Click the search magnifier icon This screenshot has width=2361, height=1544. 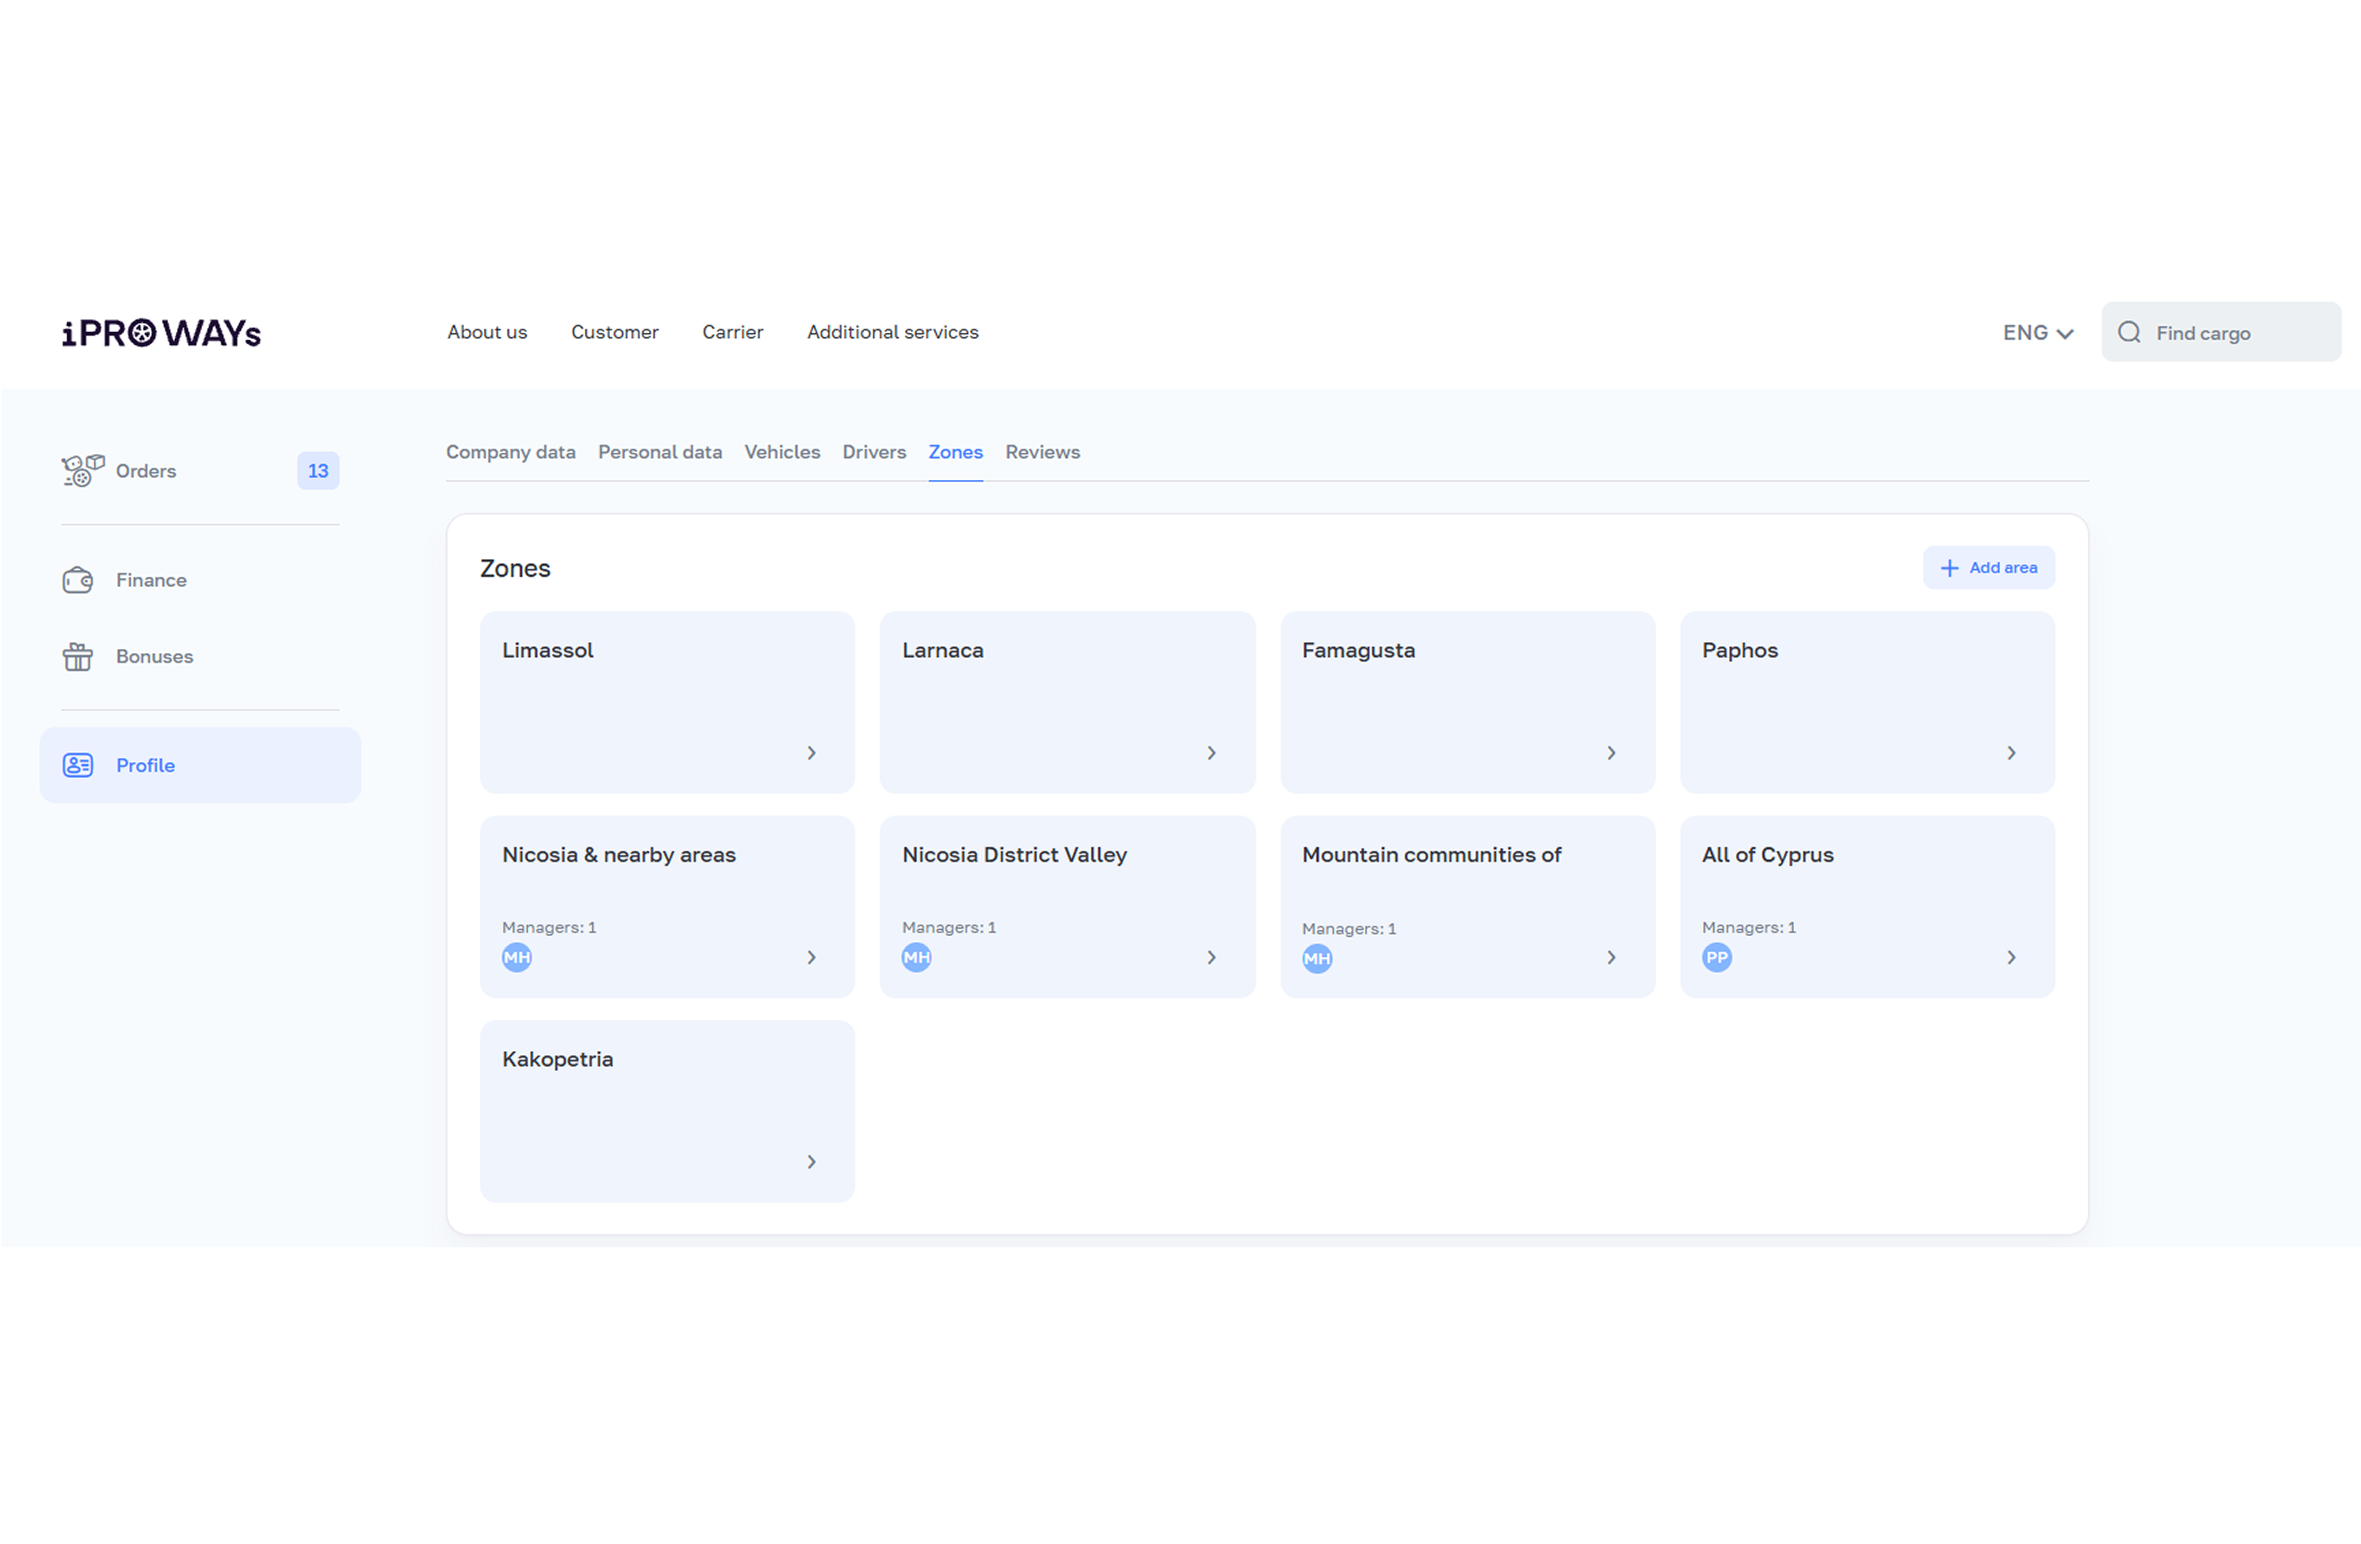point(2129,332)
